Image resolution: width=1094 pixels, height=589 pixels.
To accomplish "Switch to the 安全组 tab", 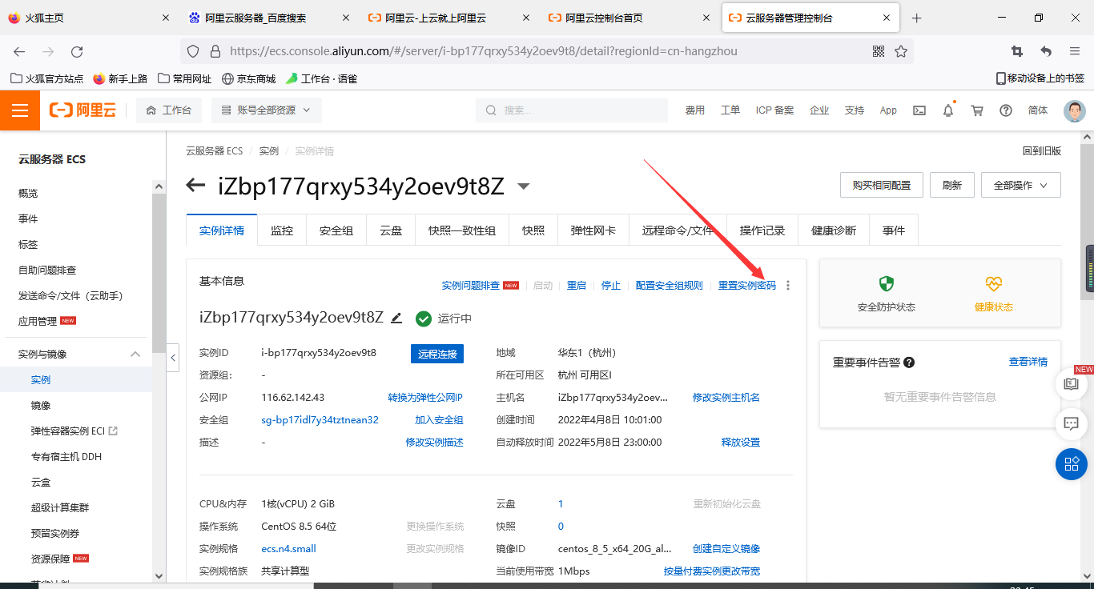I will pyautogui.click(x=336, y=230).
